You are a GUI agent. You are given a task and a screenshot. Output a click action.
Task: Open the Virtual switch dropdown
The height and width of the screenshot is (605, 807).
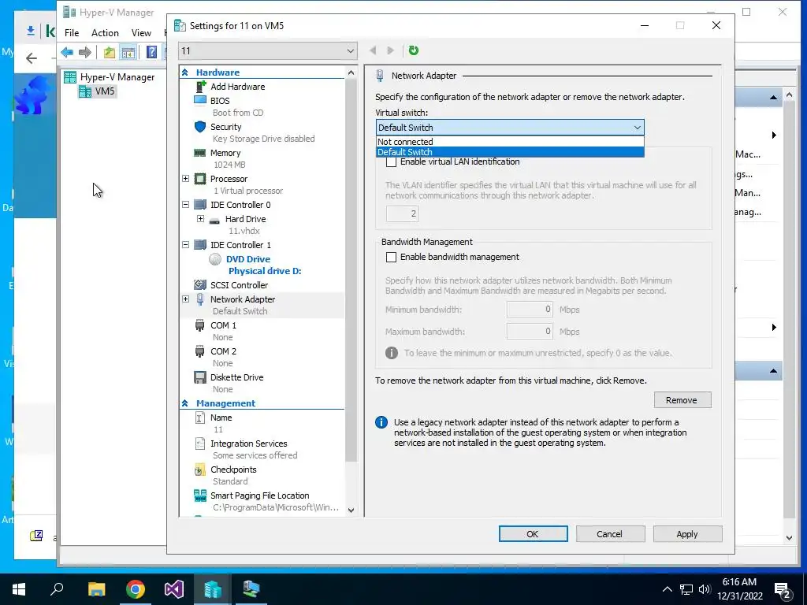click(x=510, y=127)
